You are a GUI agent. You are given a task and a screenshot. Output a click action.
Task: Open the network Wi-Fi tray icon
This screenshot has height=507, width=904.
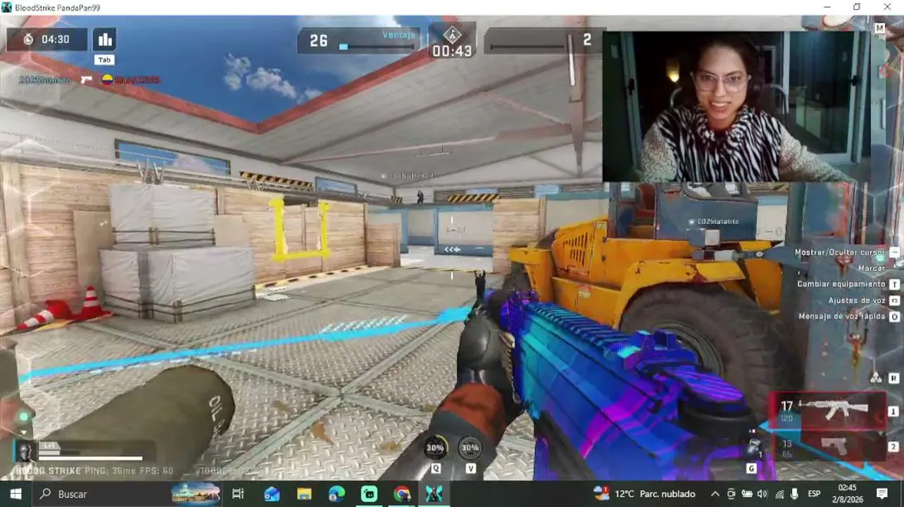tap(779, 494)
